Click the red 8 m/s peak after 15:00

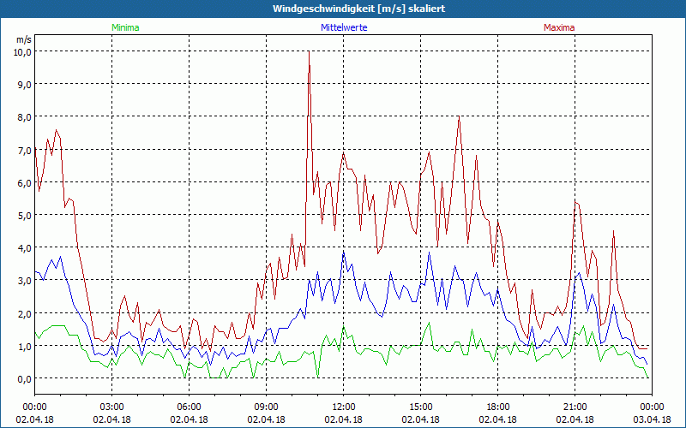(459, 116)
